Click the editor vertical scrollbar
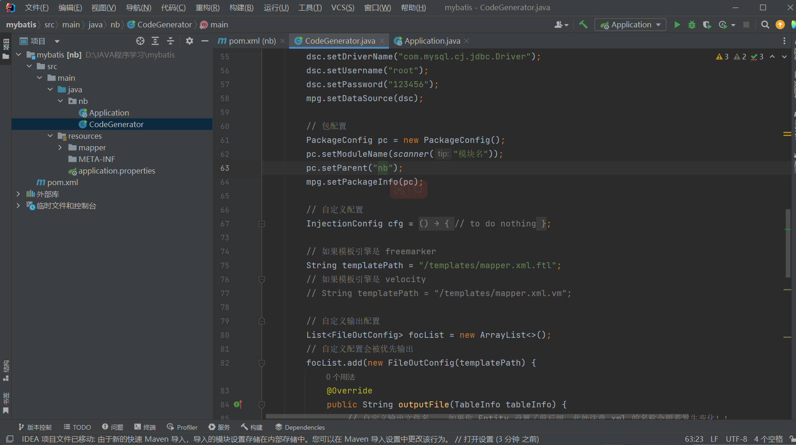796x445 pixels. [x=788, y=244]
